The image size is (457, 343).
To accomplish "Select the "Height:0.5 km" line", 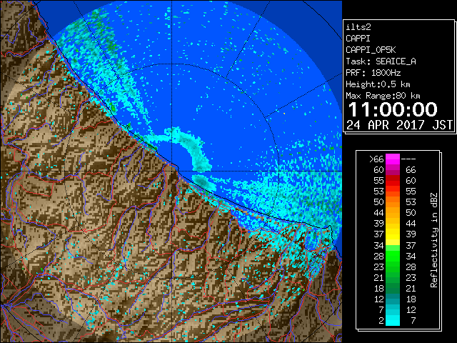I will coord(378,84).
